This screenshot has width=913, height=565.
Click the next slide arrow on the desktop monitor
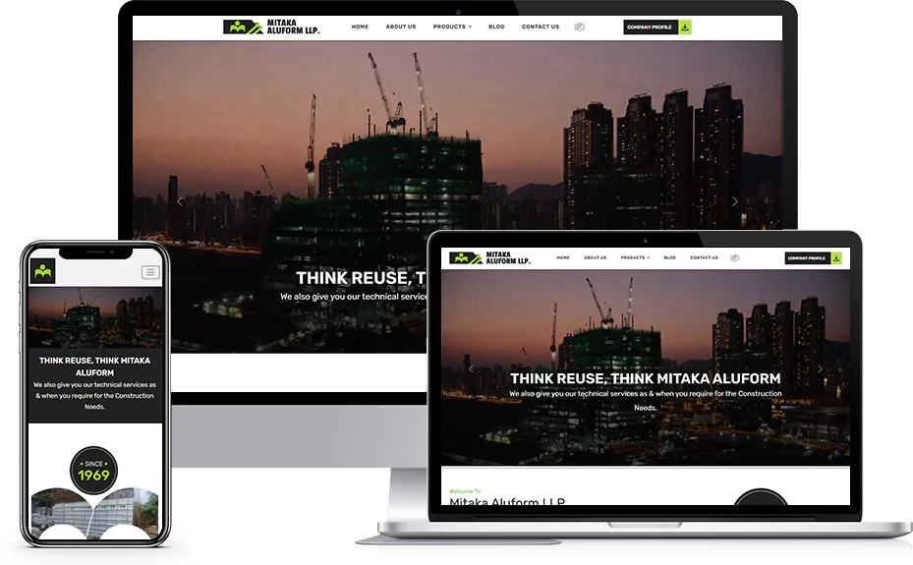[x=735, y=201]
